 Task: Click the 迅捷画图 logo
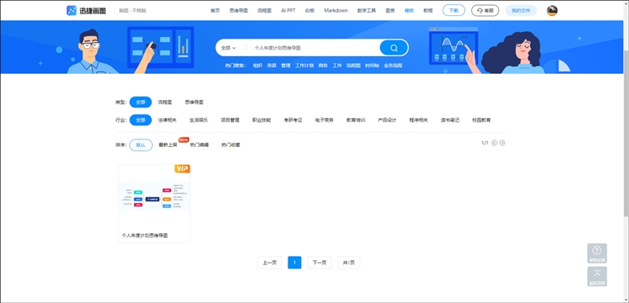pyautogui.click(x=86, y=10)
